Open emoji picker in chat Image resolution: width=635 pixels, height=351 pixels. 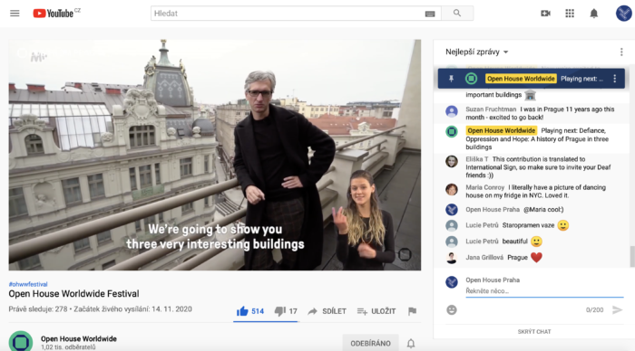452,309
